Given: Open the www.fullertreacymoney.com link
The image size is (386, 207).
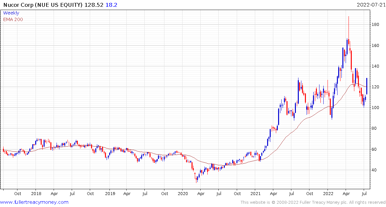Looking at the screenshot, I should pyautogui.click(x=34, y=202).
